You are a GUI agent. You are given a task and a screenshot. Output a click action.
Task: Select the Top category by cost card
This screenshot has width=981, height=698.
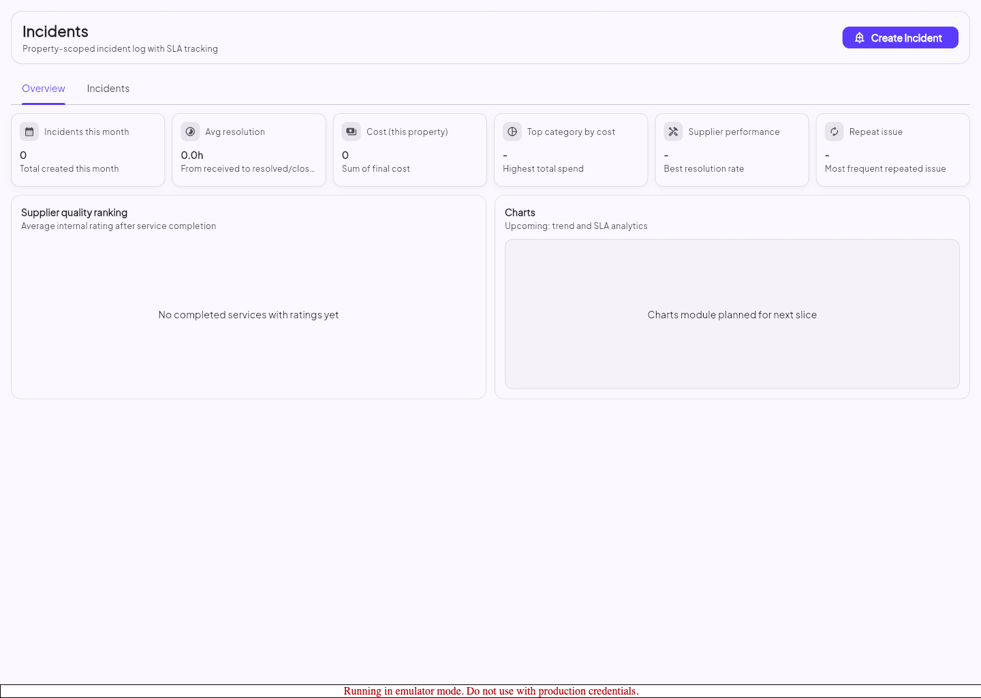pos(570,149)
